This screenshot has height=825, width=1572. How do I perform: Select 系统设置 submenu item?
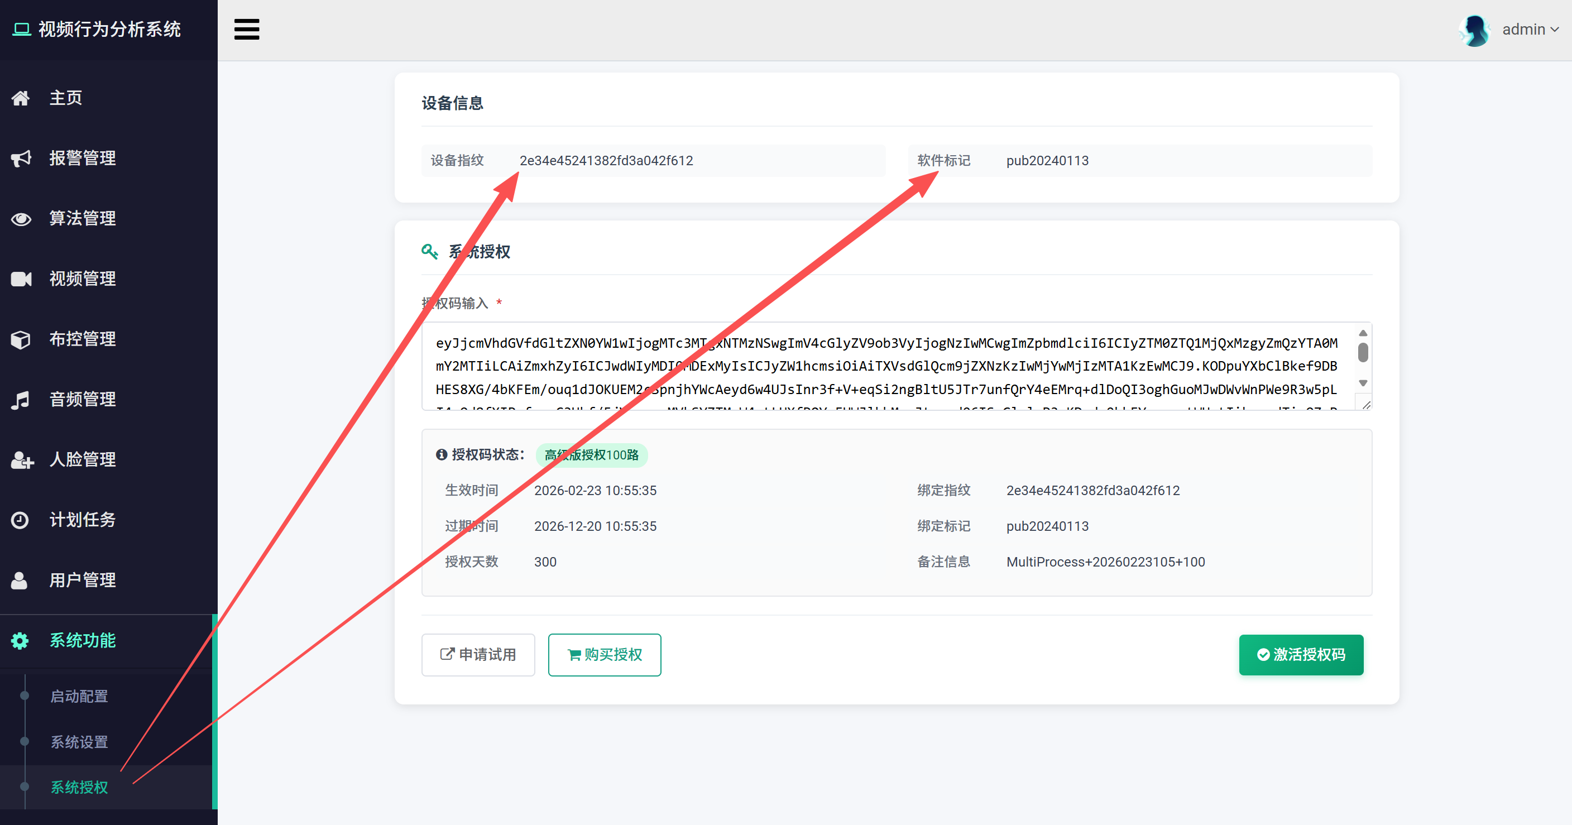point(79,742)
